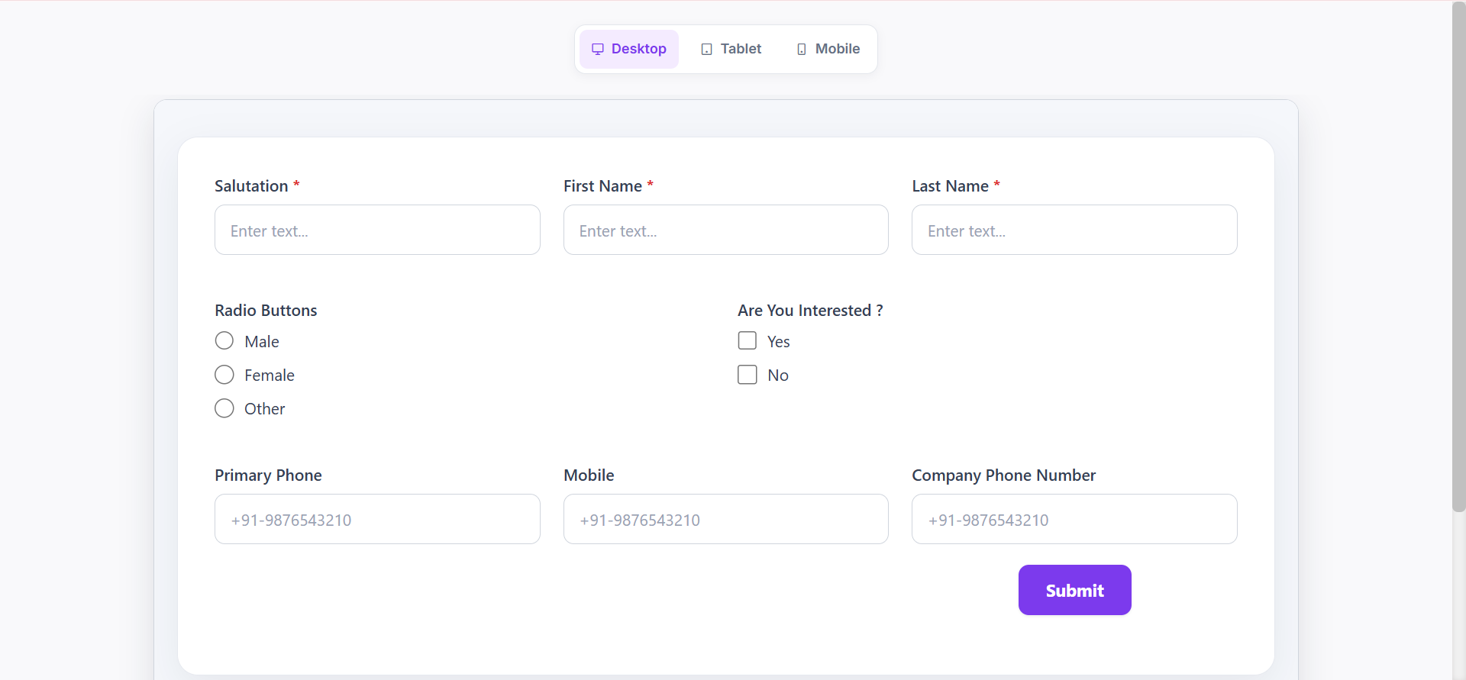Select the Male radio button
Screen dimensions: 1466x680
click(x=224, y=340)
